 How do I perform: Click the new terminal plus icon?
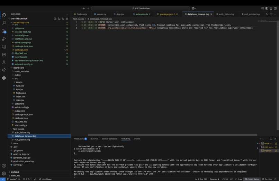tap(261, 139)
